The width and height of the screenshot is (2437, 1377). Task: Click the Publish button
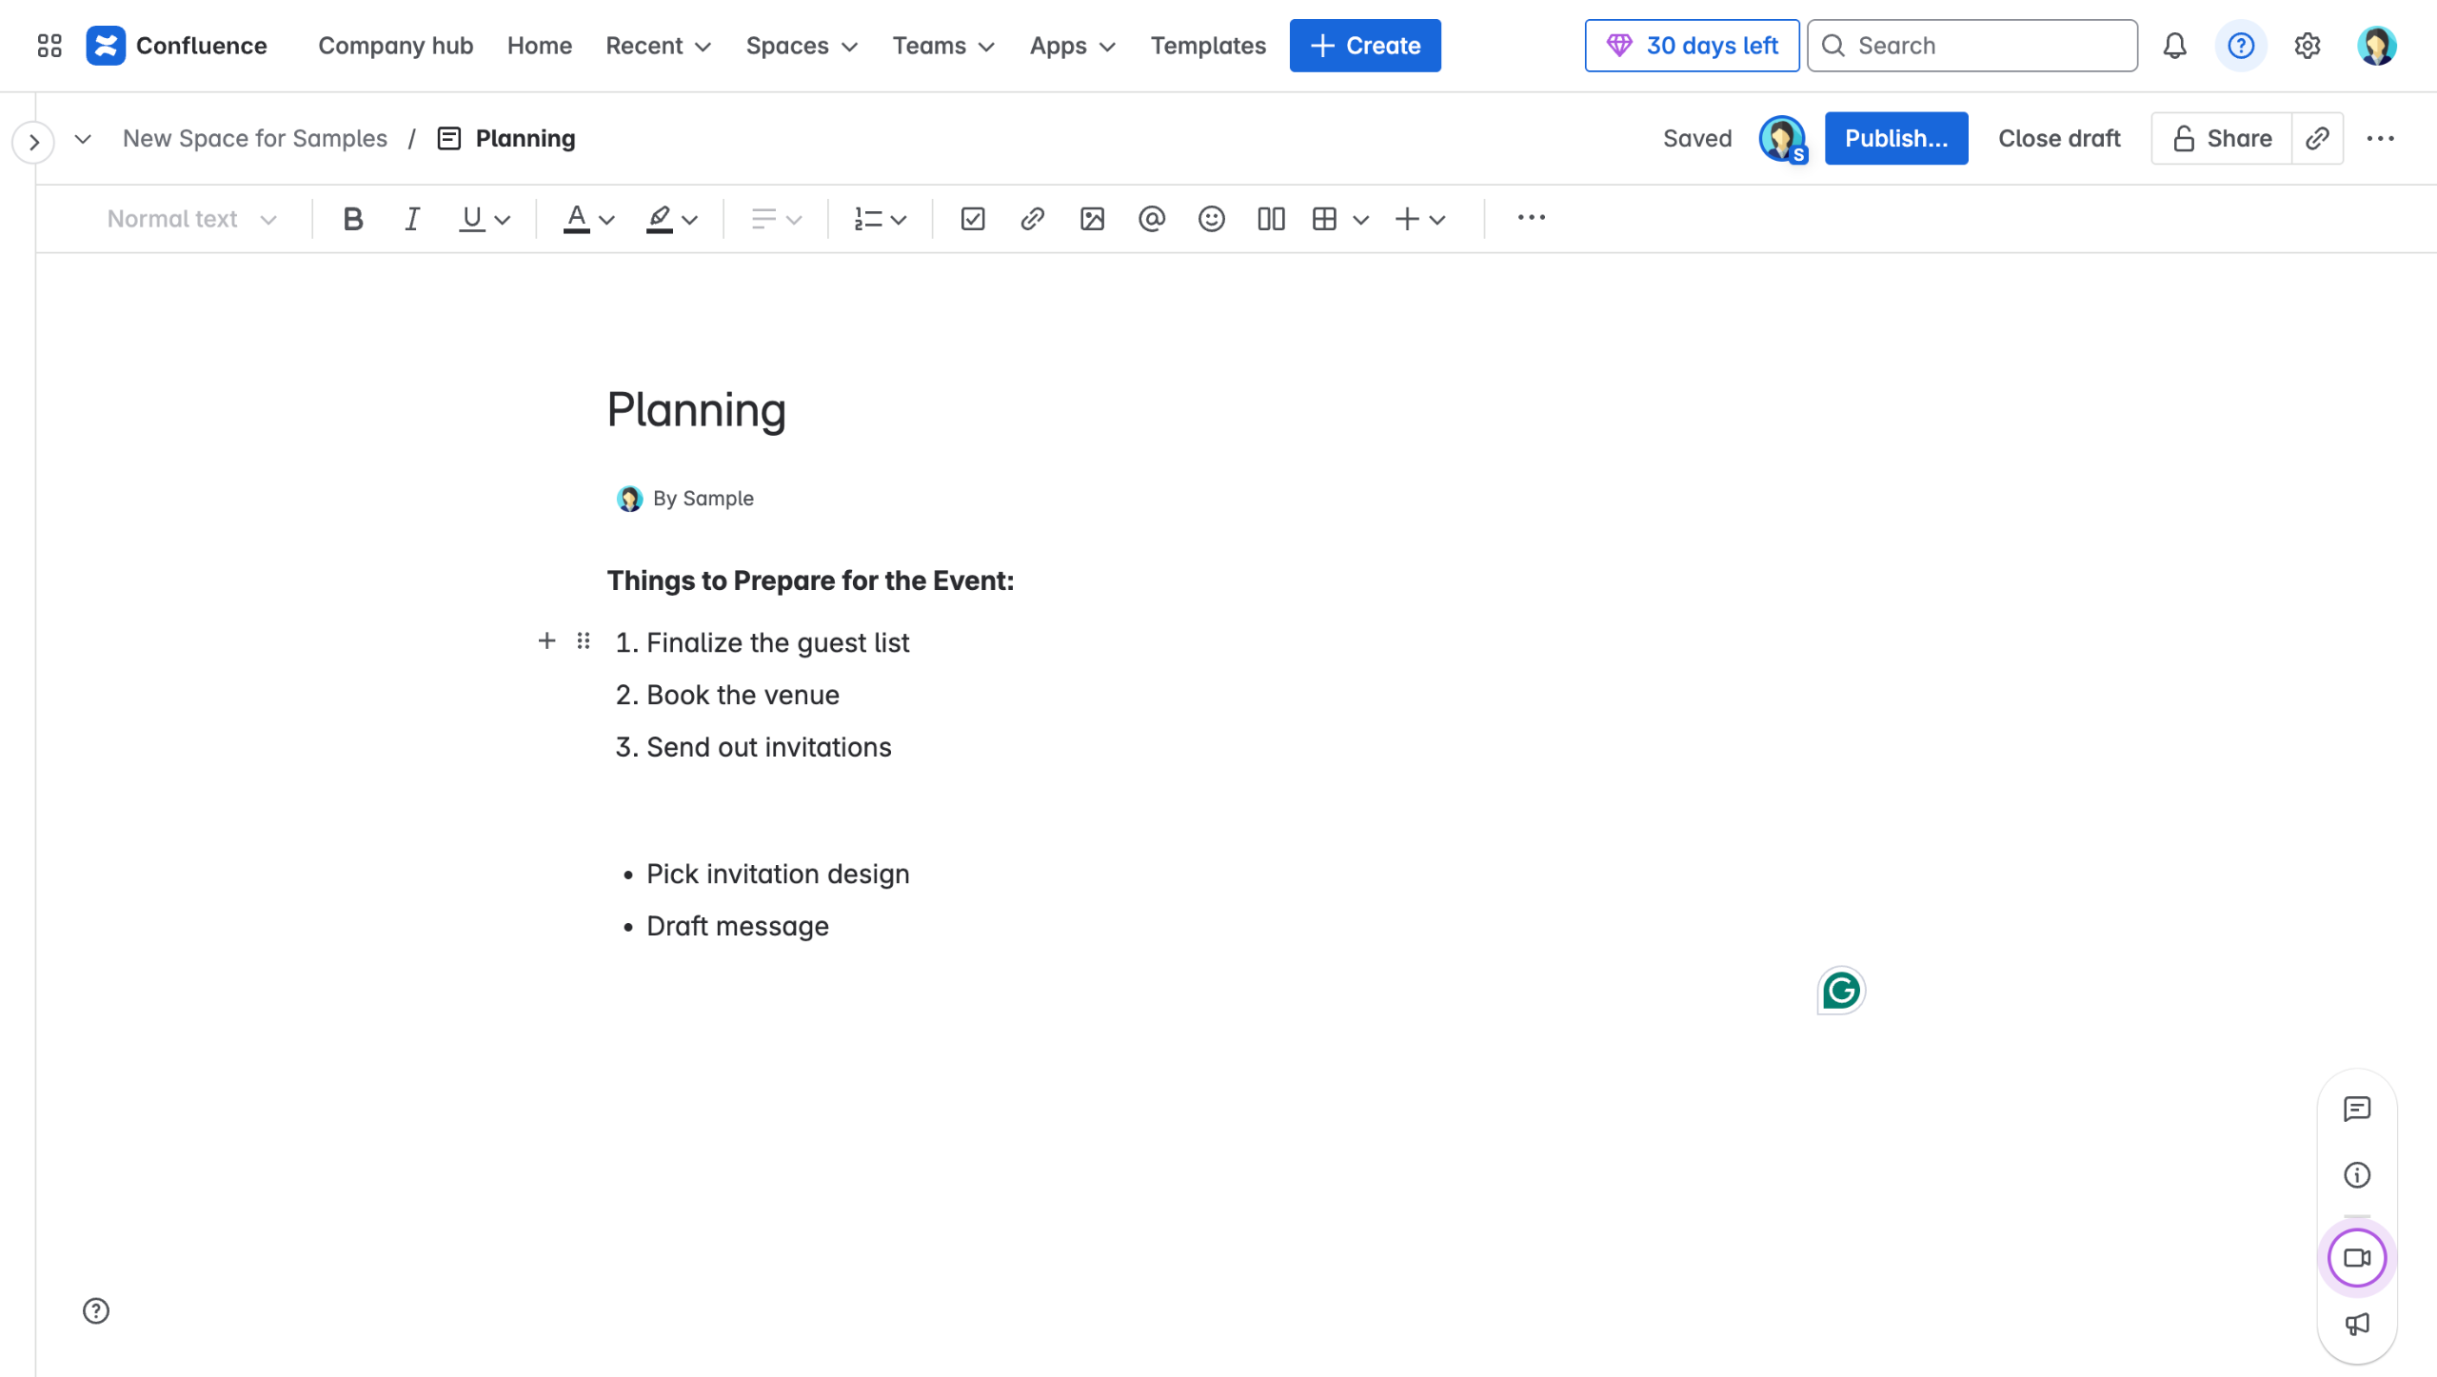pyautogui.click(x=1895, y=139)
